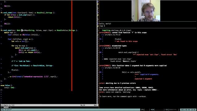The height and width of the screenshot is (111, 197).
Task: Click the 'match expr {' line
Action: click(10, 33)
